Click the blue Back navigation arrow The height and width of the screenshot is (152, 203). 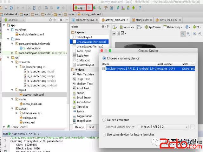58,8
